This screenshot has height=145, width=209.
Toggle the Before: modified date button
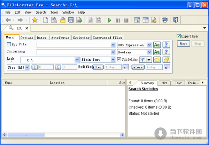pos(138,67)
